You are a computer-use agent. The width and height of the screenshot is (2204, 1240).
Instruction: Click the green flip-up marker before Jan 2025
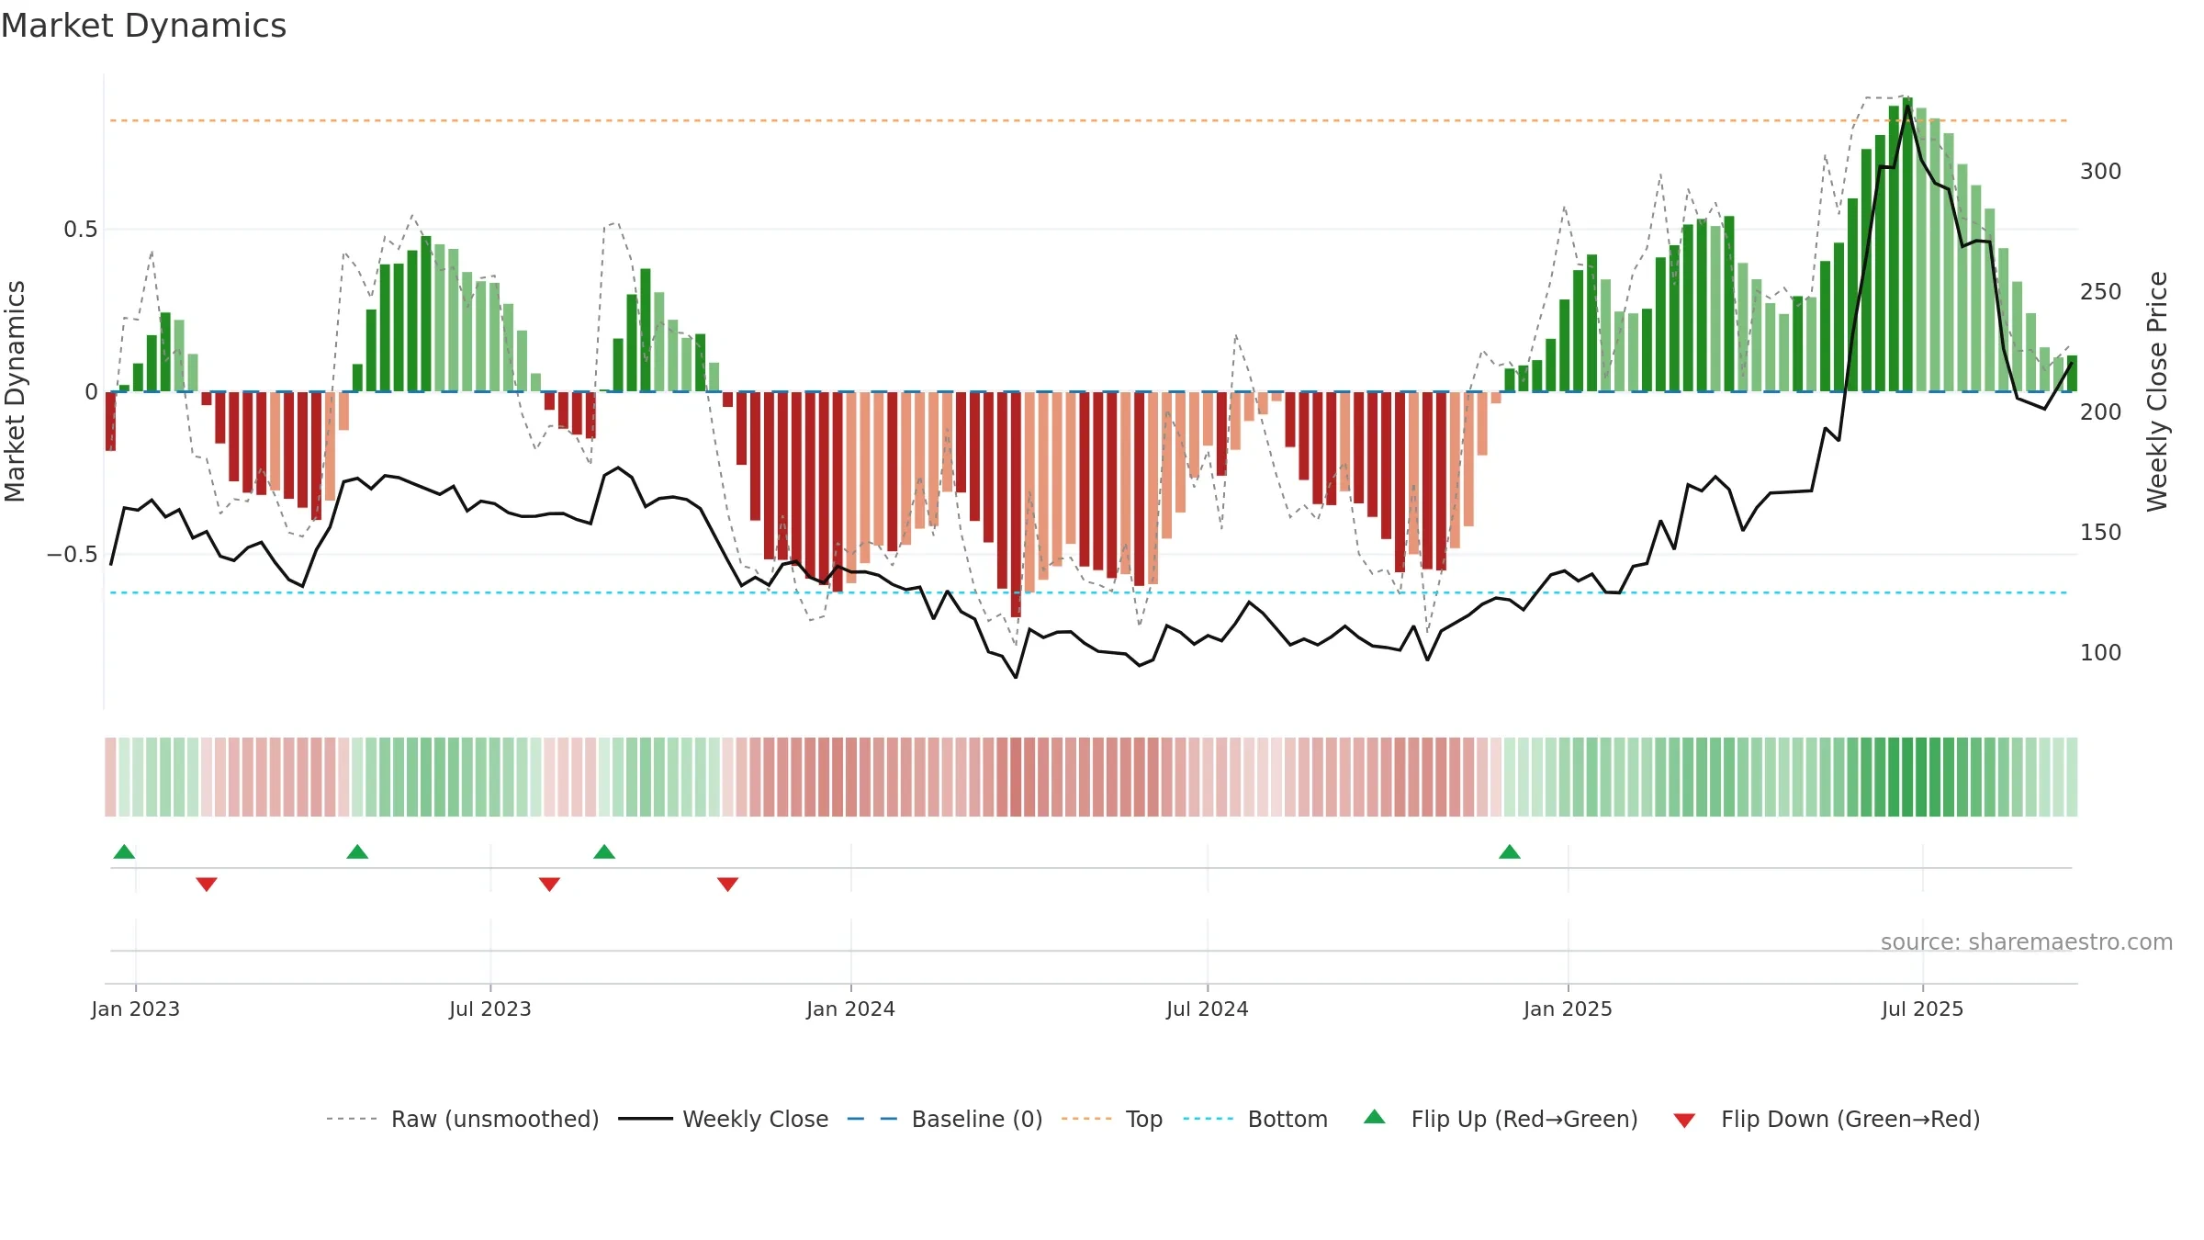[x=1510, y=851]
